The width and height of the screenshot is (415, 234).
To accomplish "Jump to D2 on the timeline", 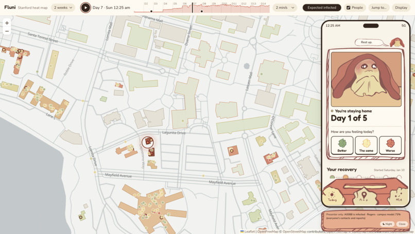I will 146,4.
